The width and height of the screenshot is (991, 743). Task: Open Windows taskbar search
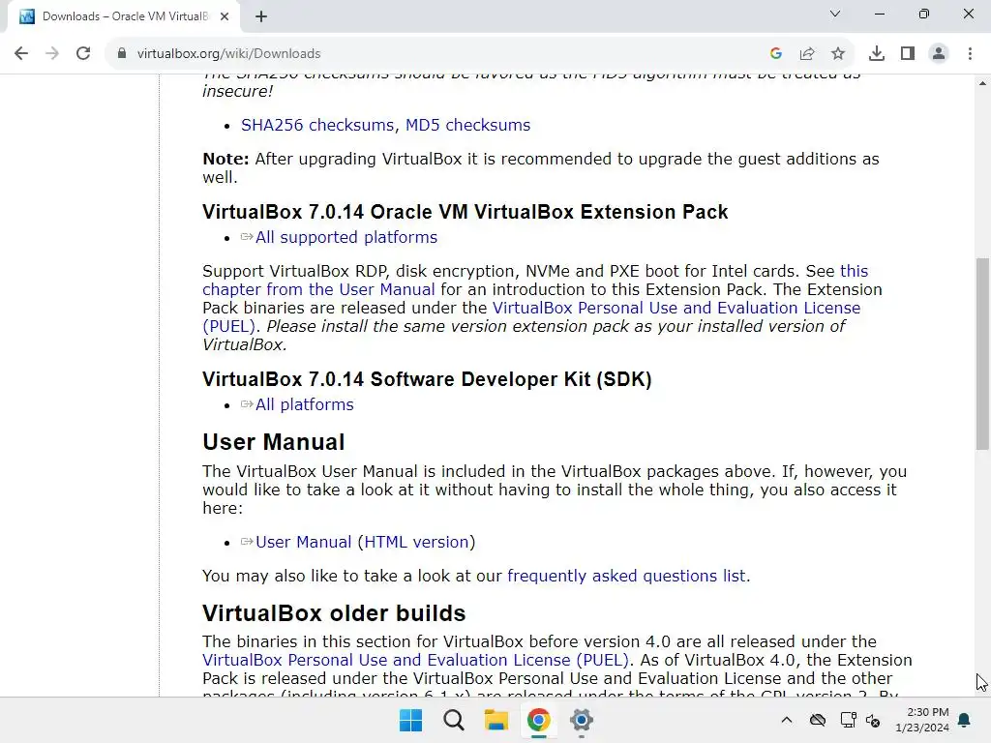point(454,720)
